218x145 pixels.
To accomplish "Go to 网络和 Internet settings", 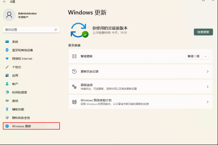I will pyautogui.click(x=31, y=59).
